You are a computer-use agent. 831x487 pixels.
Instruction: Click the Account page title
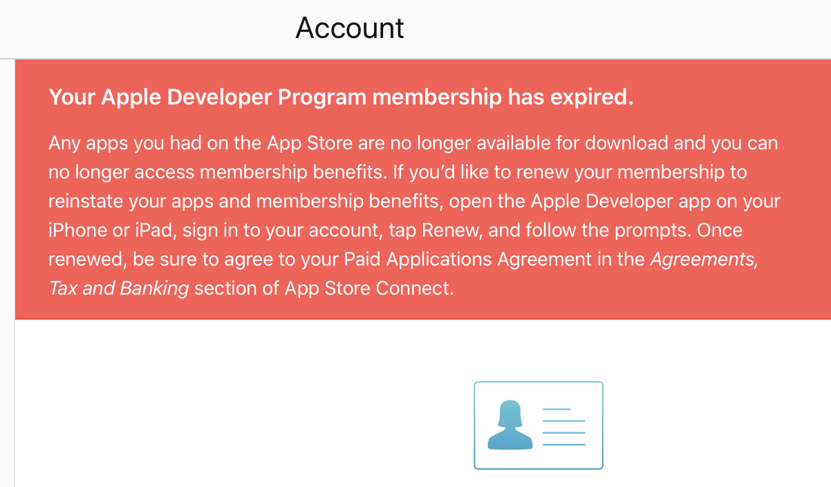350,28
